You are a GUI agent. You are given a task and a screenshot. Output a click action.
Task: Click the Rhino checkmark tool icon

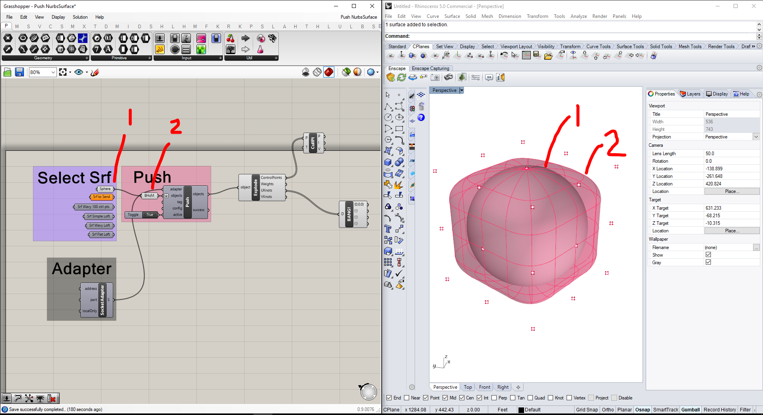[x=399, y=273]
